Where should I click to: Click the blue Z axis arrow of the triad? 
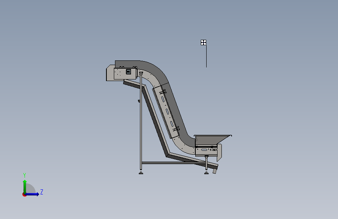coord(32,194)
